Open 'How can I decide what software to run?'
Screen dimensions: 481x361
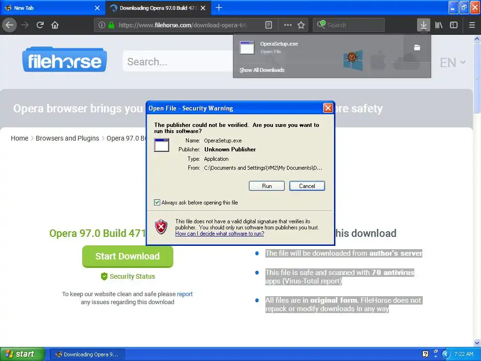(x=220, y=234)
